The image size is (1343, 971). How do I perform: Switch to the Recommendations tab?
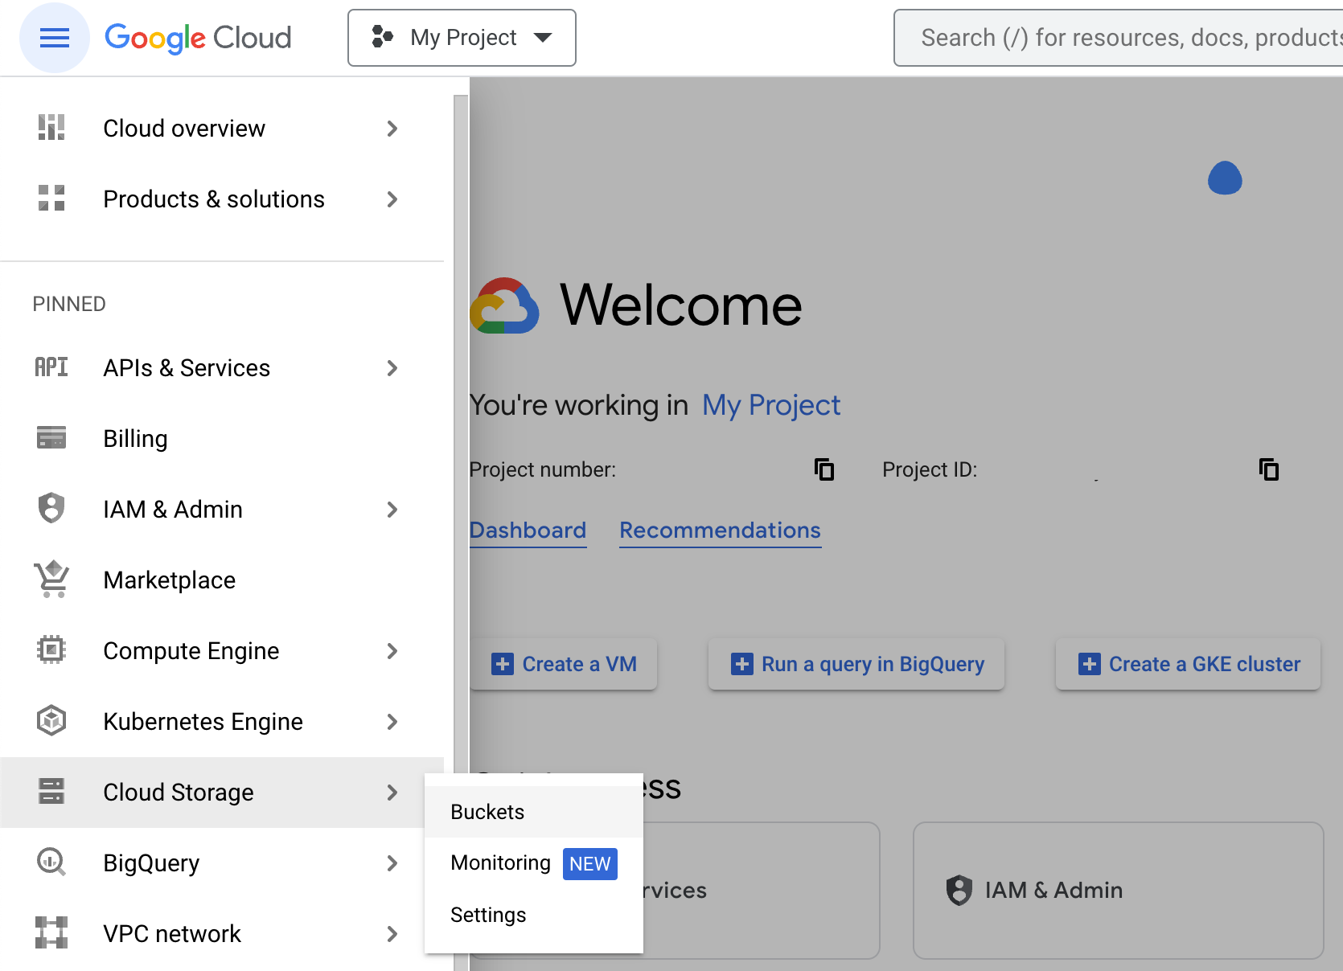coord(720,530)
